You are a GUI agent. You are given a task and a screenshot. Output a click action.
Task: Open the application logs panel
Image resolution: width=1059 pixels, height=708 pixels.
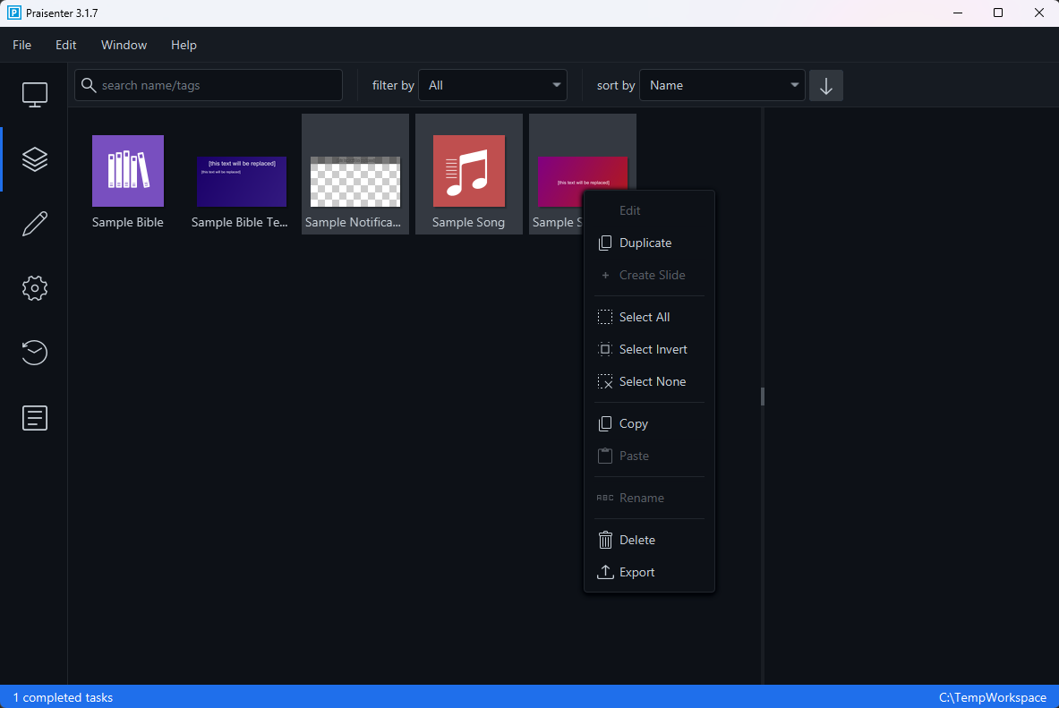34,417
